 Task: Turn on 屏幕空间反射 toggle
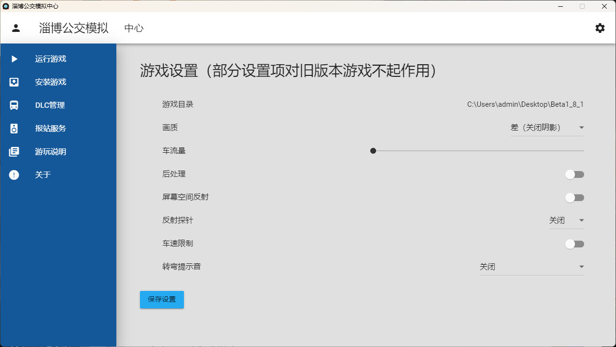click(574, 198)
